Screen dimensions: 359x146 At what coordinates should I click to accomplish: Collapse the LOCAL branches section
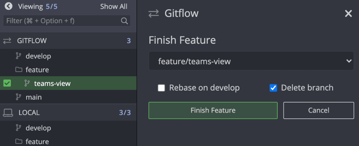(29, 113)
